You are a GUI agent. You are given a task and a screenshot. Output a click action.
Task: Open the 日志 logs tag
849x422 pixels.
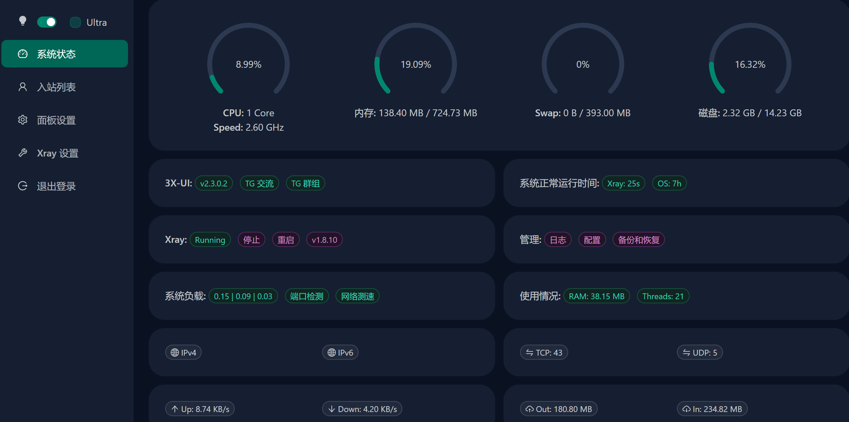tap(558, 240)
